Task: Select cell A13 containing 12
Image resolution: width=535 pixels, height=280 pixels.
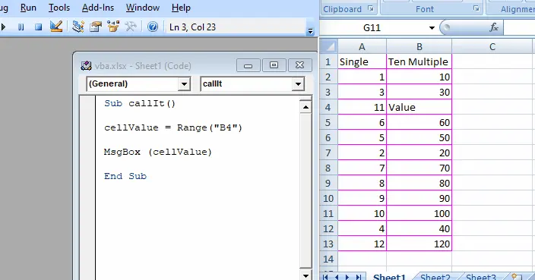Action: click(x=362, y=244)
